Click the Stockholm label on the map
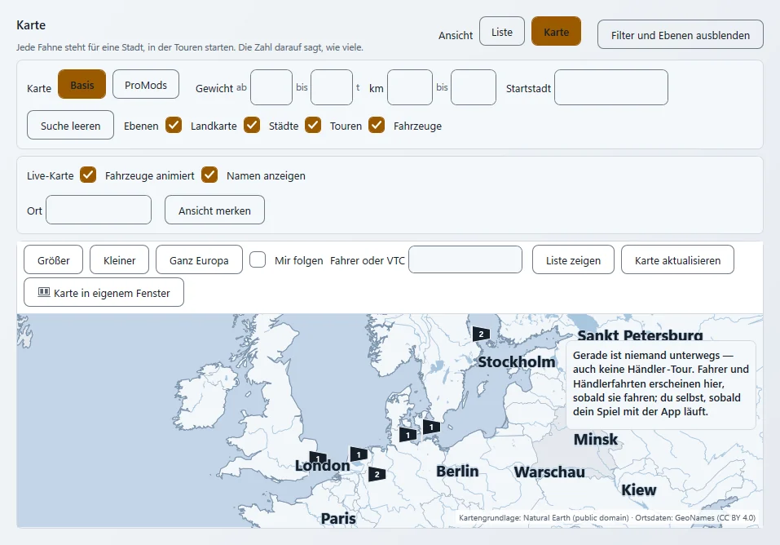 tap(517, 361)
